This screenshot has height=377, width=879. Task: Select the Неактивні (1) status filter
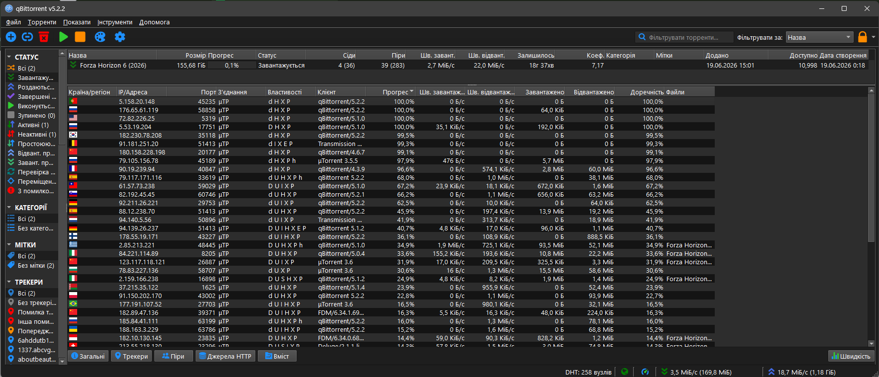pyautogui.click(x=32, y=134)
